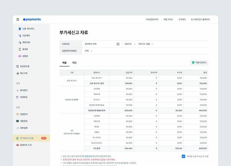The width and height of the screenshot is (231, 166).
Task: Open the (구)상점관리자 top link
Action: point(152,19)
